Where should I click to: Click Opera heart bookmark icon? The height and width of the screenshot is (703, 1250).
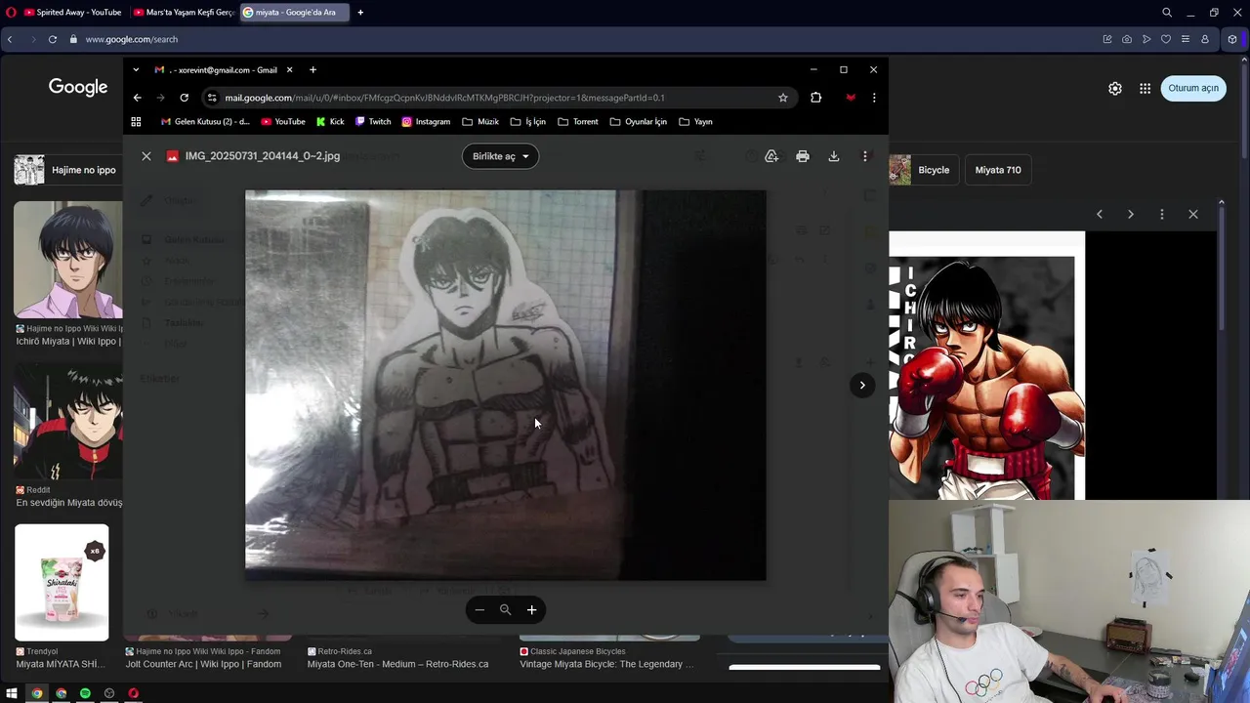point(1166,39)
